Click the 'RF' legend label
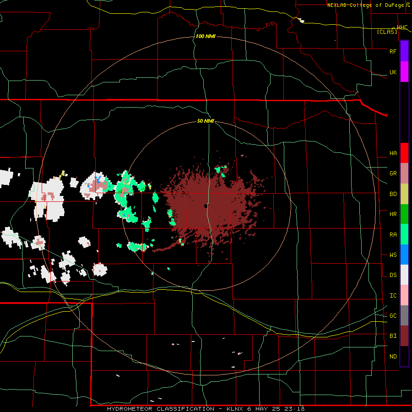The image size is (412, 412). point(393,51)
